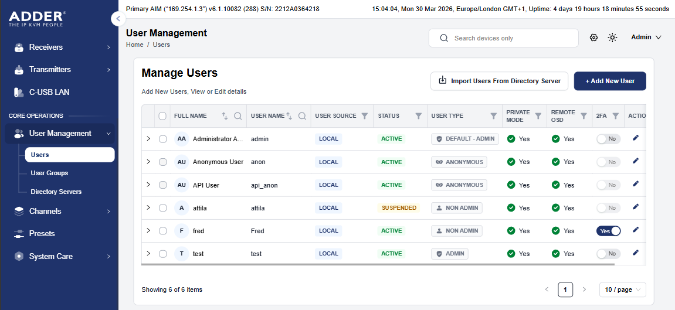
Task: Open the Presets page
Action: click(60, 234)
